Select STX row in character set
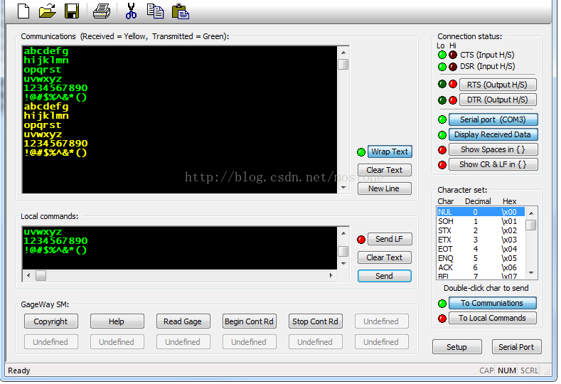This screenshot has width=561, height=384. coord(481,230)
